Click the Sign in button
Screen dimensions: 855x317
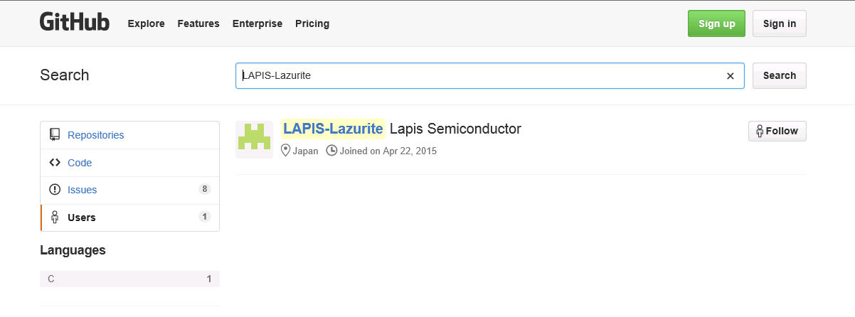[x=780, y=23]
